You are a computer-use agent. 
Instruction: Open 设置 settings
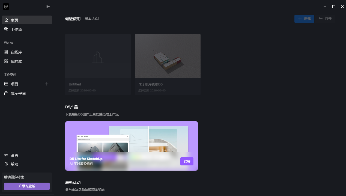click(x=27, y=155)
